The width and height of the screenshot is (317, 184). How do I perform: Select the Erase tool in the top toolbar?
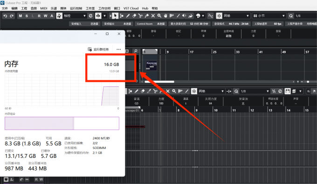134,16
